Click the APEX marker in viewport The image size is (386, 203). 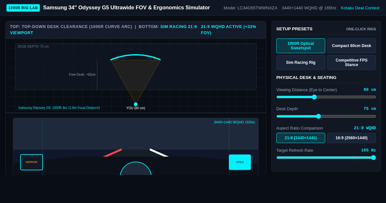tap(240, 162)
